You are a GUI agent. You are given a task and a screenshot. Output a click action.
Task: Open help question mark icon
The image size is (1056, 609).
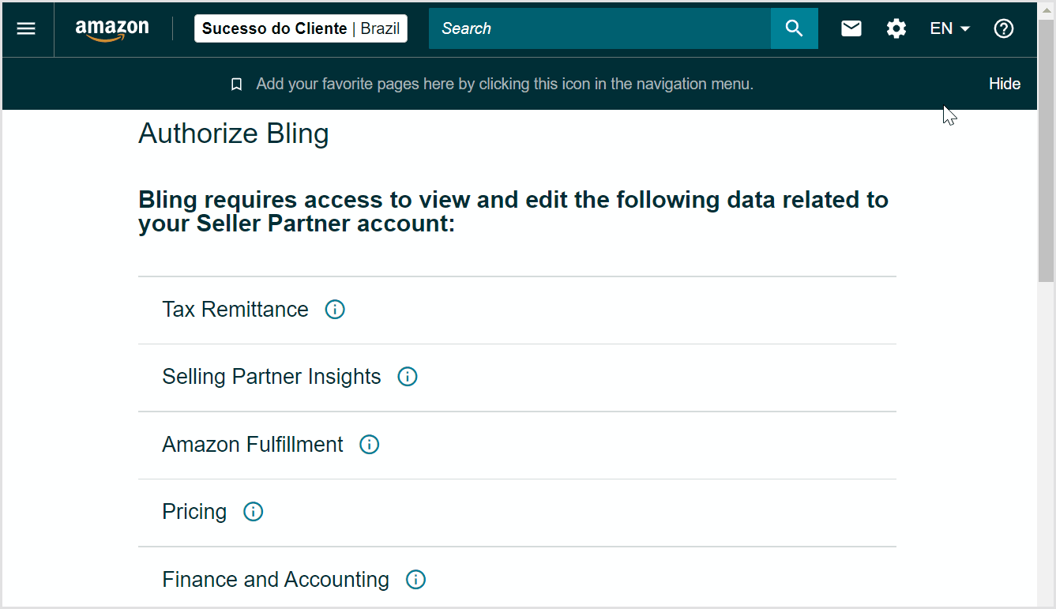tap(1004, 28)
